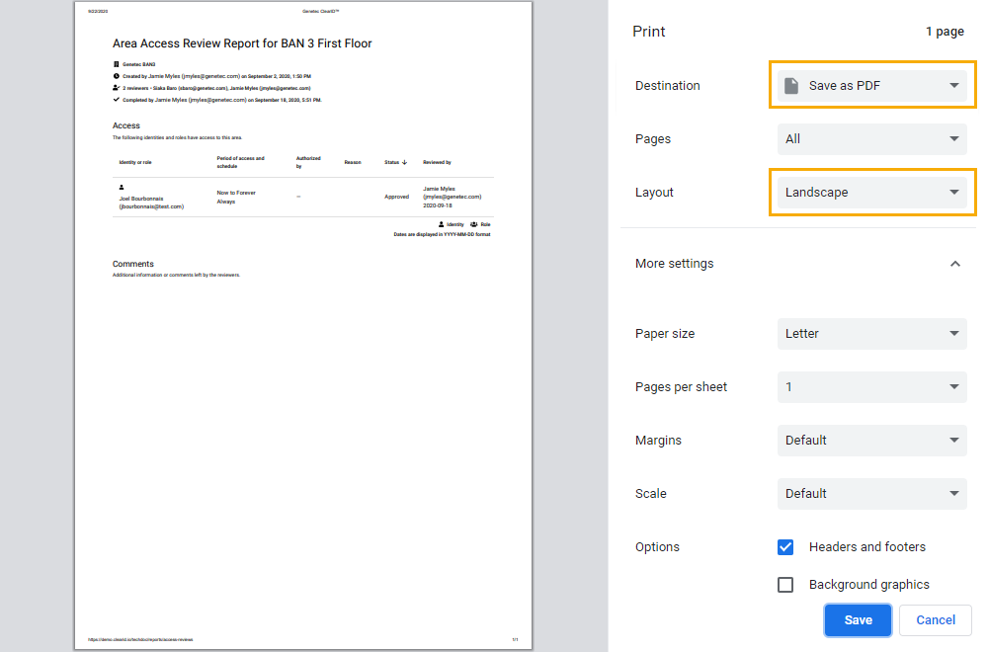Screen dimensions: 988x652
Task: Open the Destination dropdown
Action: (x=871, y=85)
